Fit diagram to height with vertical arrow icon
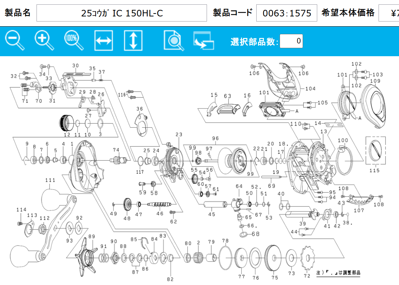The width and height of the screenshot is (399, 285). (133, 41)
